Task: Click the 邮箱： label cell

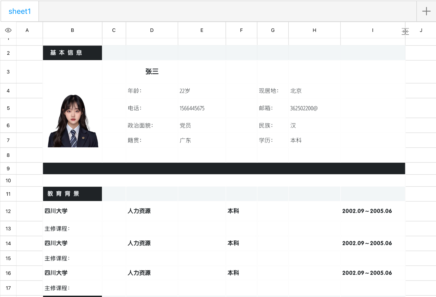Action: click(273, 108)
